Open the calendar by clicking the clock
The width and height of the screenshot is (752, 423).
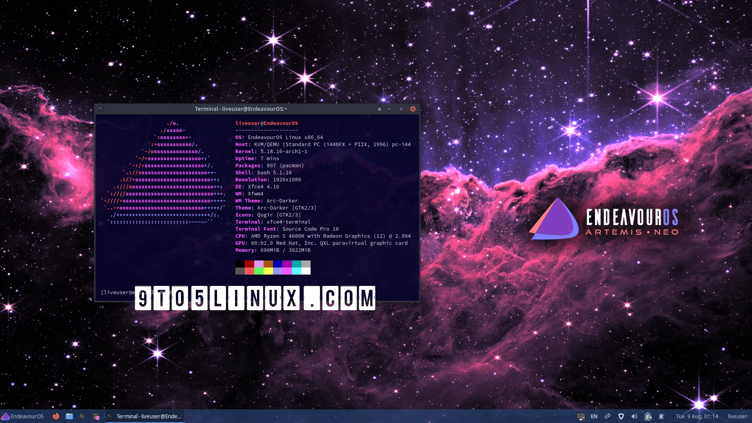tap(697, 416)
